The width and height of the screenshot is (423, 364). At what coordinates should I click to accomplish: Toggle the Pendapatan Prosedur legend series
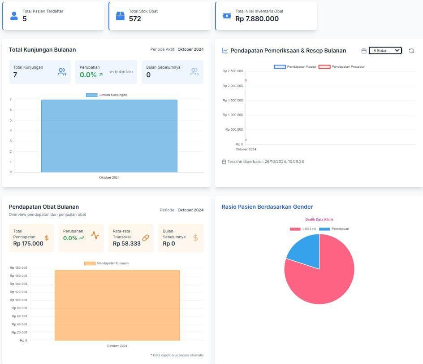click(x=340, y=67)
